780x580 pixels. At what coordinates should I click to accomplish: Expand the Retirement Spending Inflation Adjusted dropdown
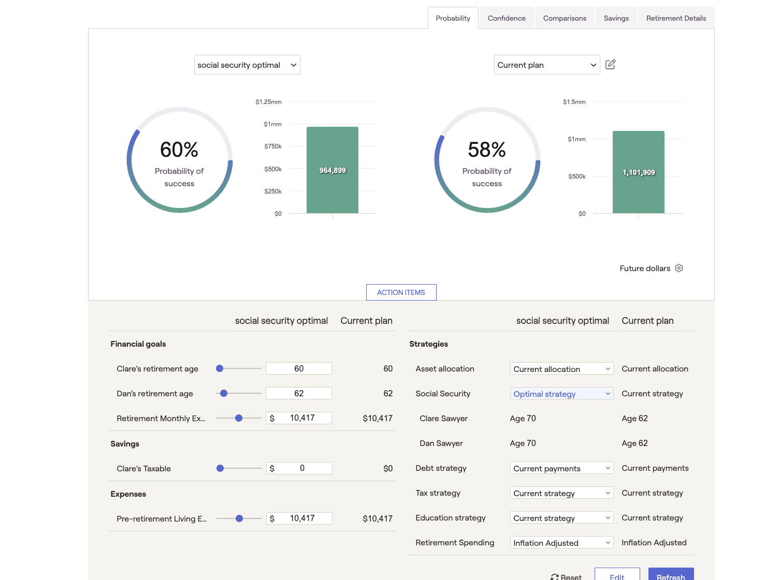562,543
